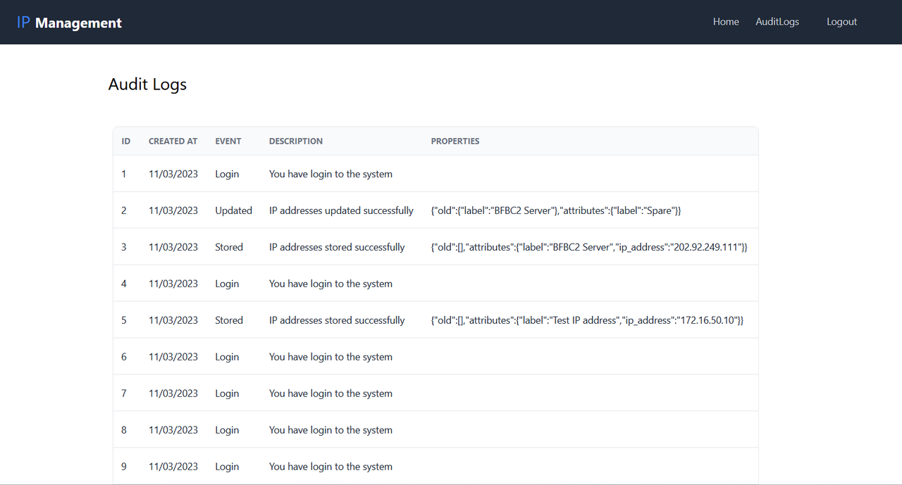Select the Audit Logs page heading
Image resolution: width=902 pixels, height=485 pixels.
click(147, 84)
